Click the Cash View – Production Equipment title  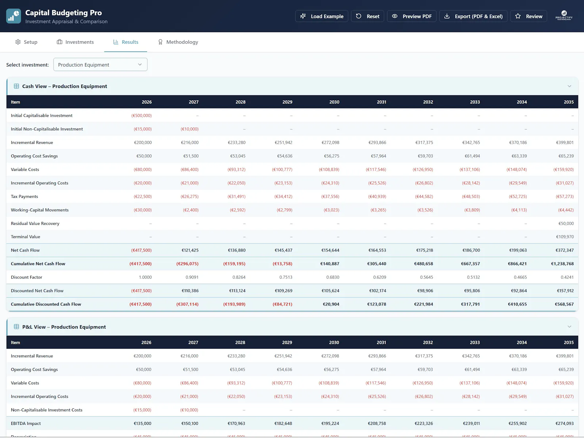coord(65,86)
